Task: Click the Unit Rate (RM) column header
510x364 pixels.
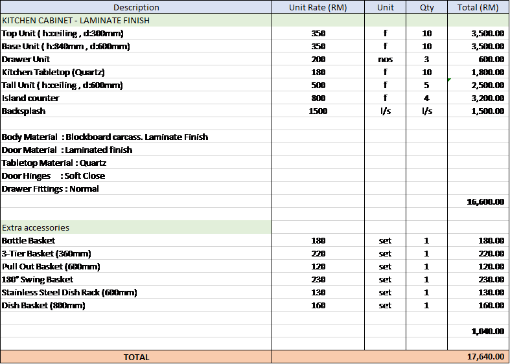Action: click(318, 7)
